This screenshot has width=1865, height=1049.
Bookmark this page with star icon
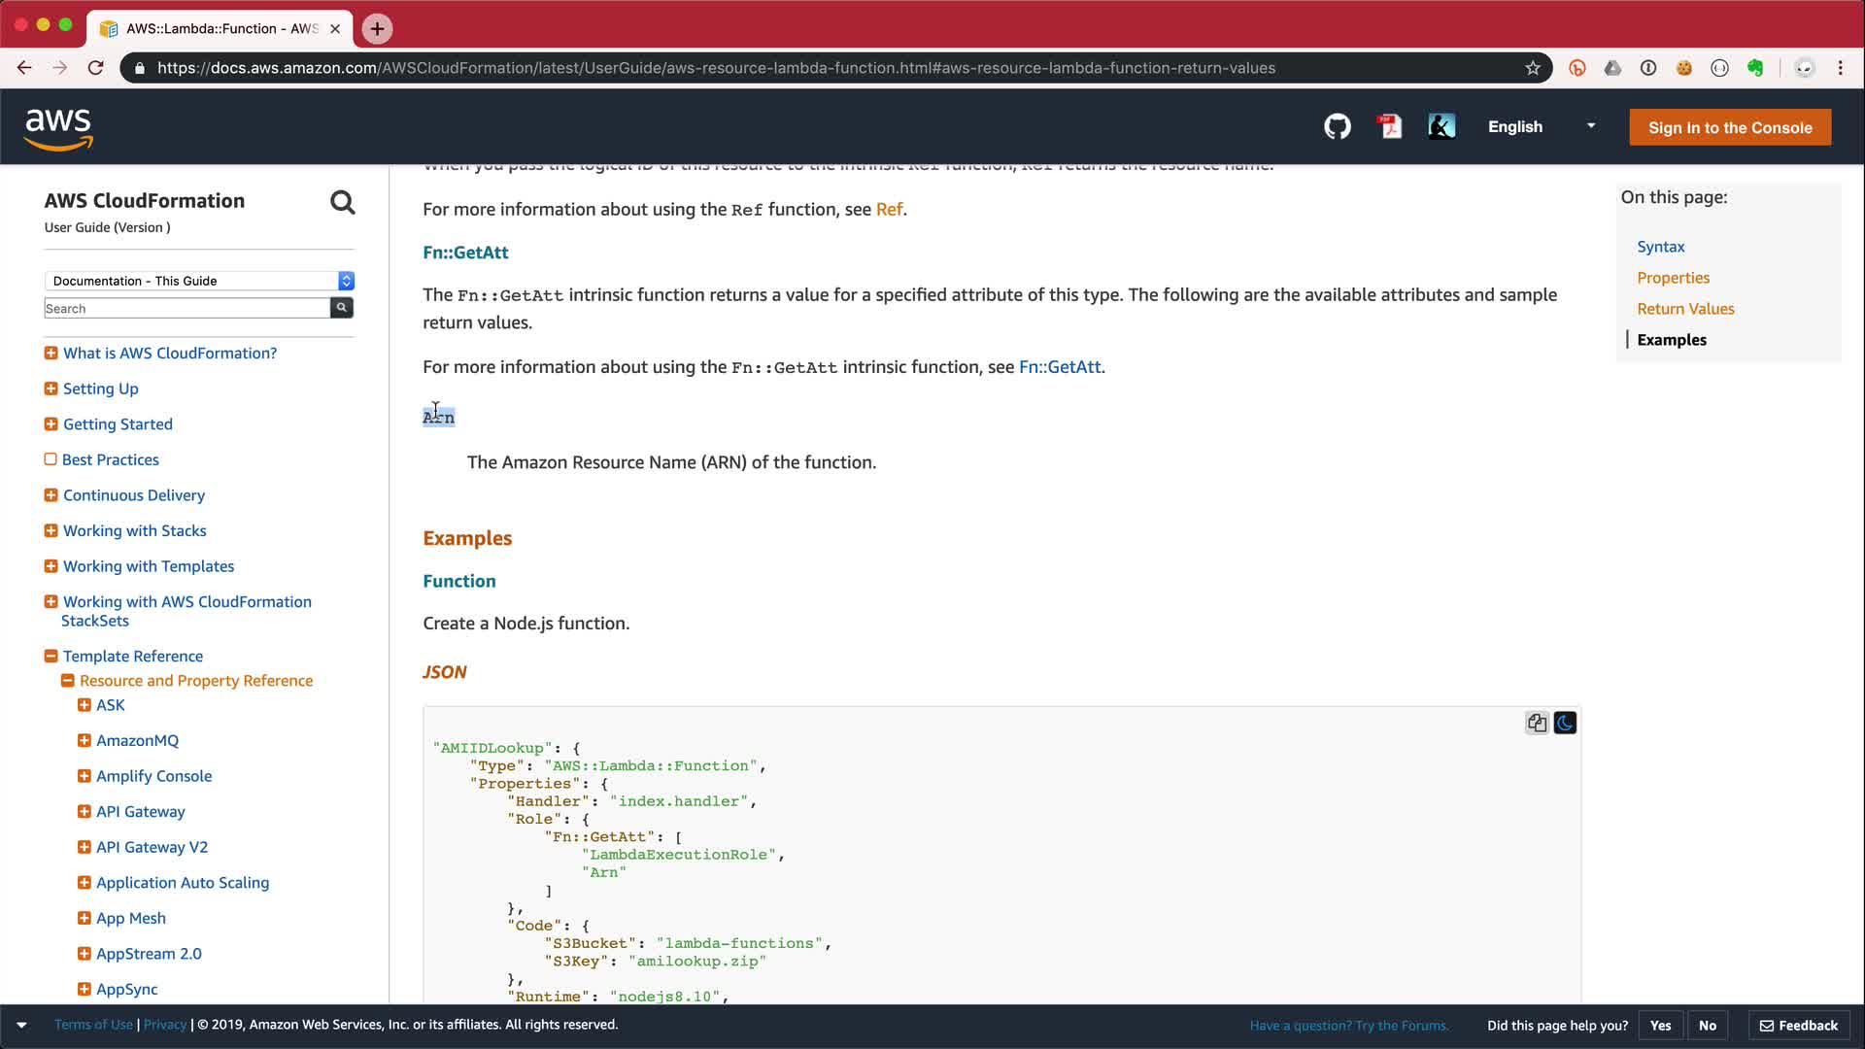pyautogui.click(x=1533, y=68)
